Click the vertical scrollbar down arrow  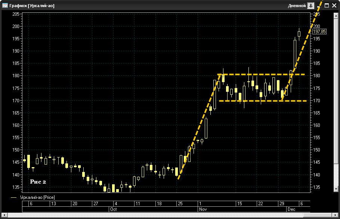pos(336,189)
